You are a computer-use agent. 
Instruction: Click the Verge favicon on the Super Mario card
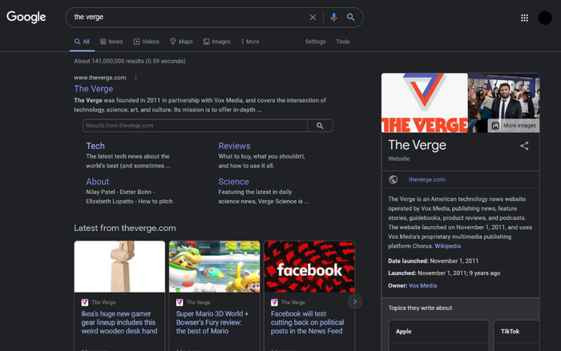coord(180,302)
